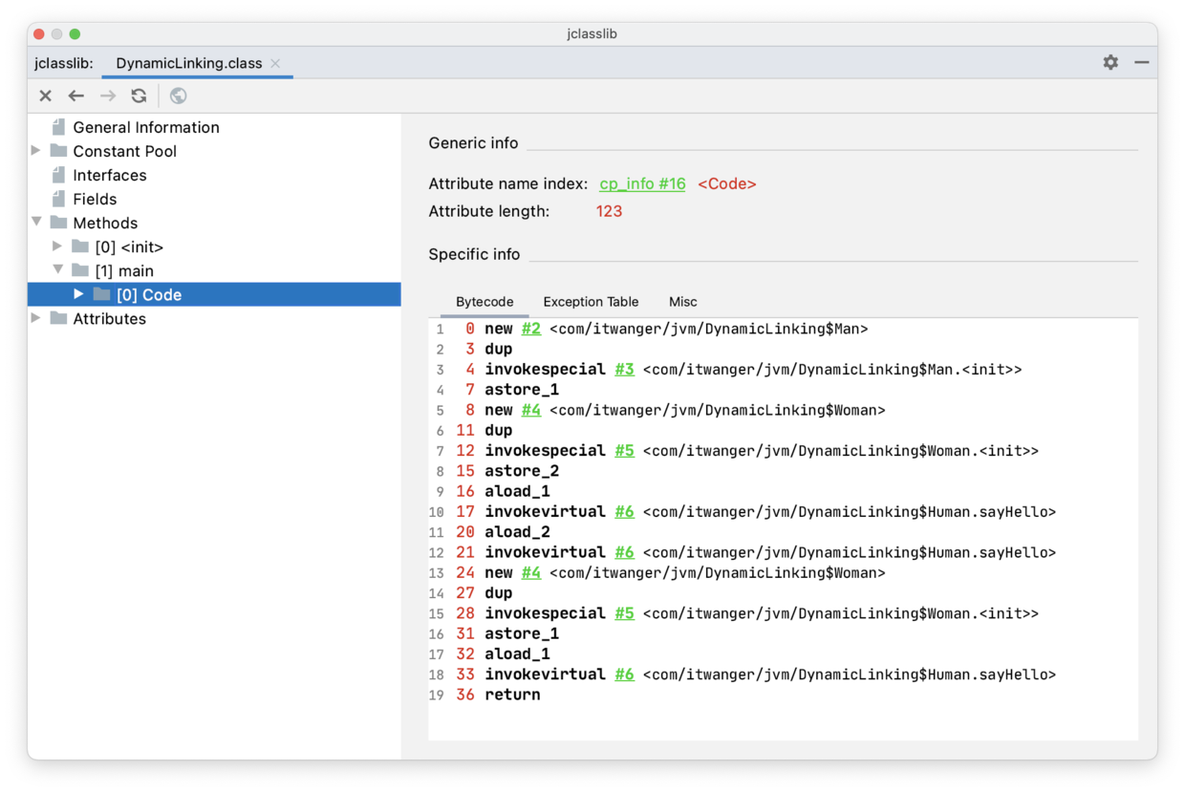
Task: Click the forward arrow toolbar icon
Action: (x=108, y=96)
